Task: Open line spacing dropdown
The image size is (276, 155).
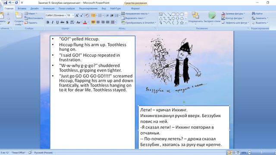Action: [x=117, y=15]
